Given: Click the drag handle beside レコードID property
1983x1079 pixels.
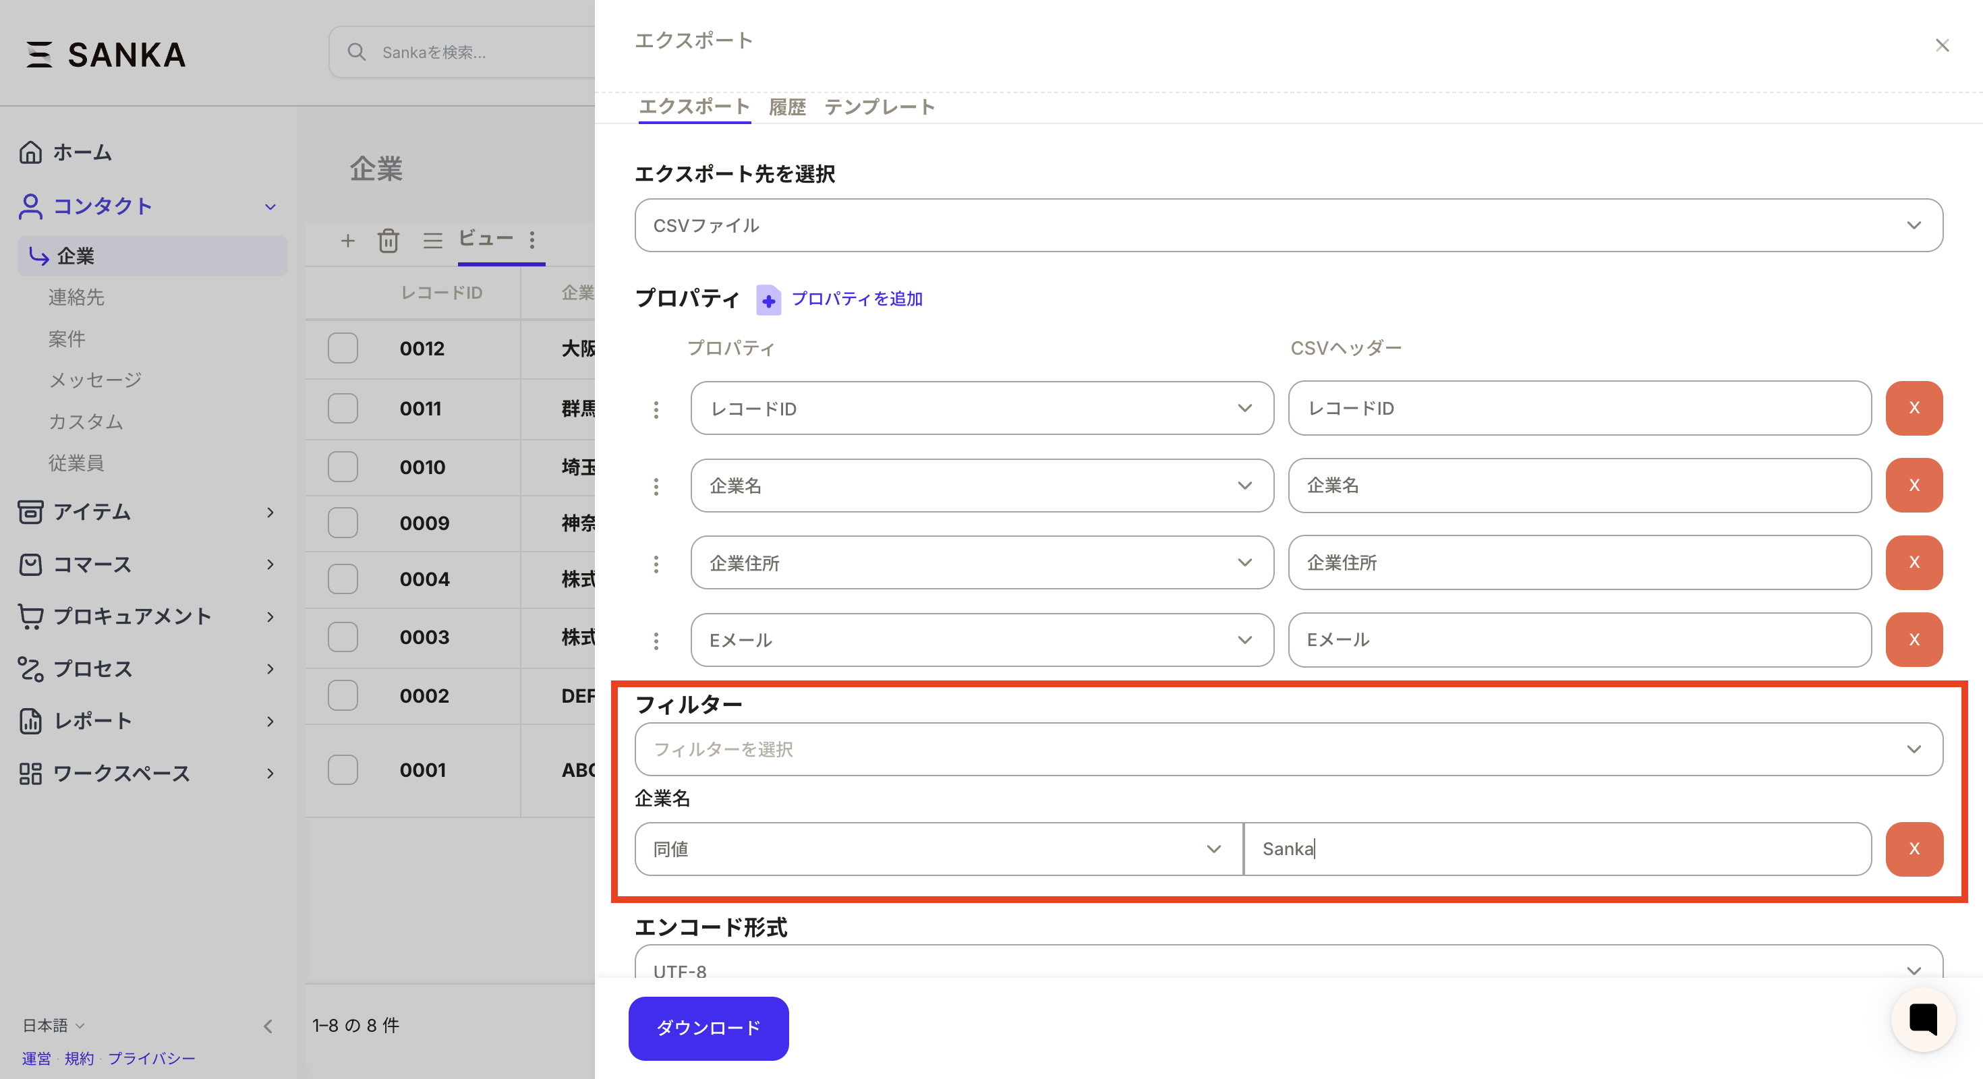Looking at the screenshot, I should (656, 409).
